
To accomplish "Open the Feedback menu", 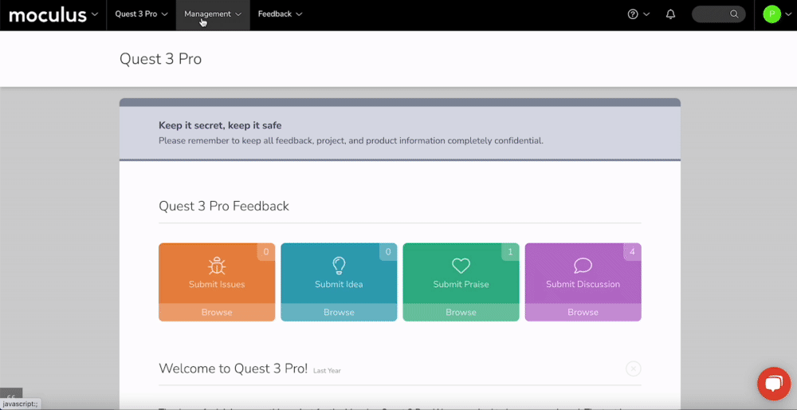I will pos(280,14).
